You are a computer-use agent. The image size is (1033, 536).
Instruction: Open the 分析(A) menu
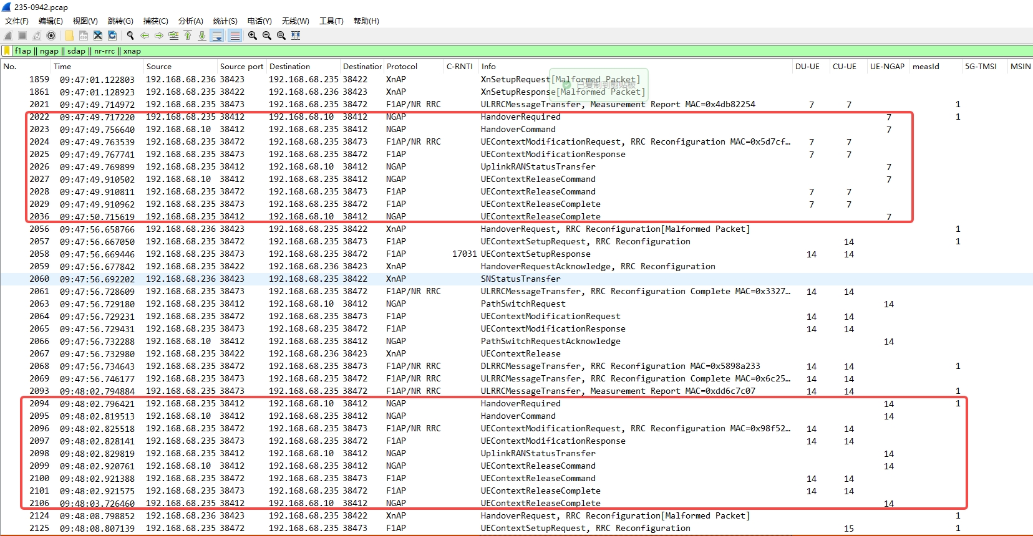[191, 21]
